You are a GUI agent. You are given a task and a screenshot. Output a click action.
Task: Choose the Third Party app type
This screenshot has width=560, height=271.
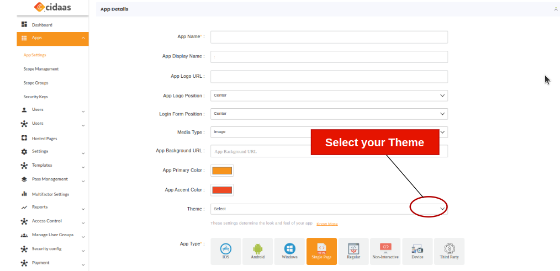[x=450, y=251]
